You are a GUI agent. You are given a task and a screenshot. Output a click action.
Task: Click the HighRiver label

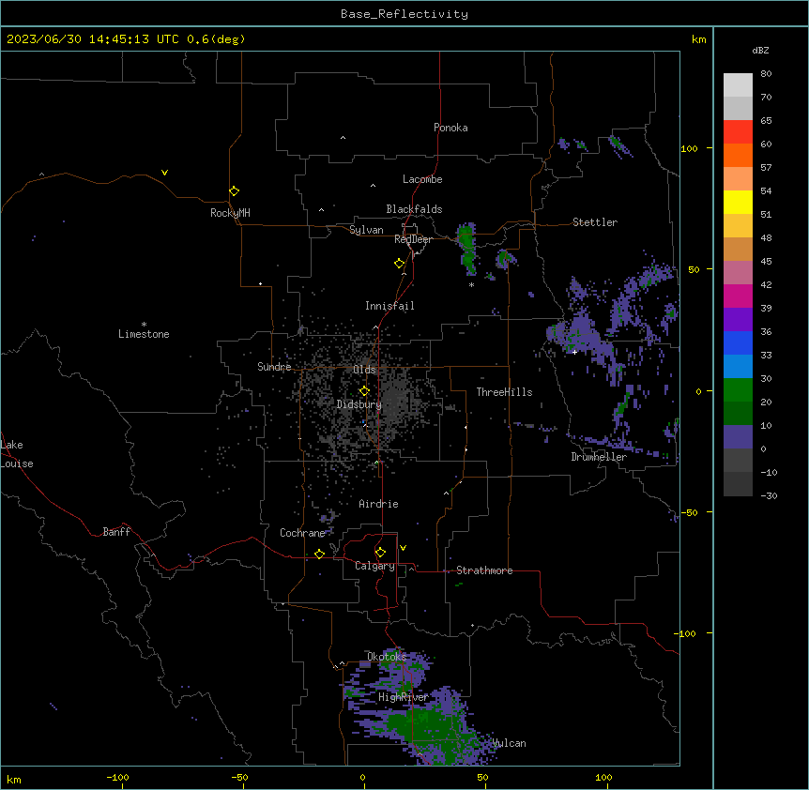(x=403, y=697)
